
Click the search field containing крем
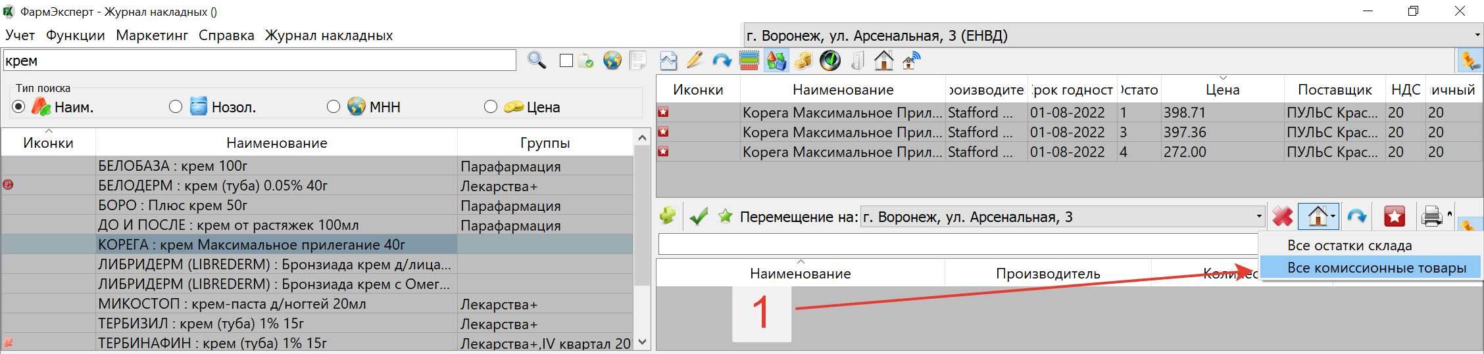pyautogui.click(x=259, y=61)
